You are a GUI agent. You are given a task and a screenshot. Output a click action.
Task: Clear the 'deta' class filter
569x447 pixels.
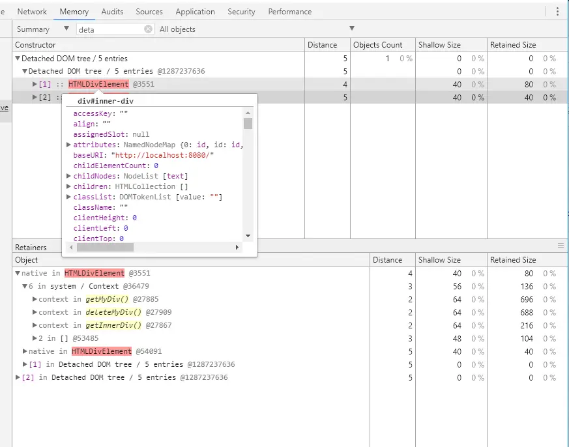coord(148,29)
